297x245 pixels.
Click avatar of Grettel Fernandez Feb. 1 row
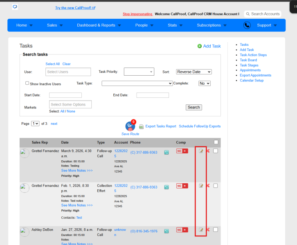[x=25, y=188]
